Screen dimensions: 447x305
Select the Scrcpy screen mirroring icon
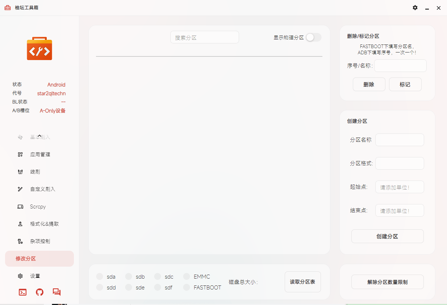pos(20,206)
